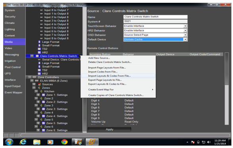Choose Import Layouts & Codes From File...
This screenshot has width=233, height=148.
[x=118, y=76]
